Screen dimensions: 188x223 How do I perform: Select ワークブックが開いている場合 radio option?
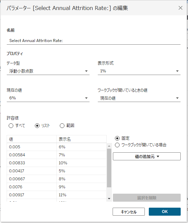(x=117, y=145)
